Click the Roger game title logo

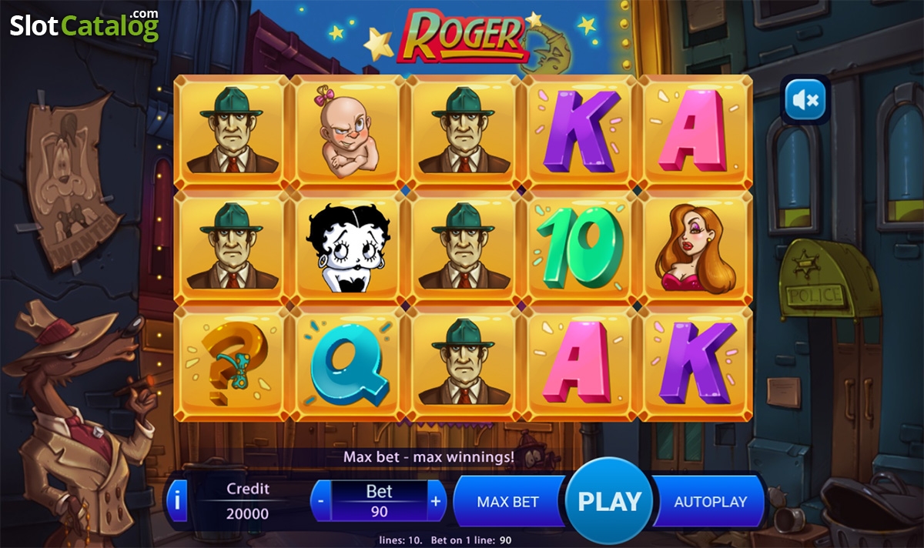pyautogui.click(x=462, y=35)
